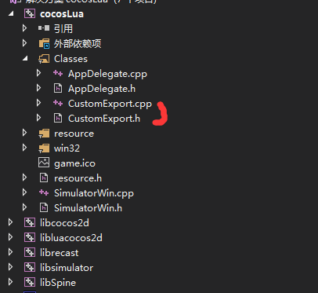Click the SimulatorWin.cpp C++ file icon

pyautogui.click(x=44, y=192)
